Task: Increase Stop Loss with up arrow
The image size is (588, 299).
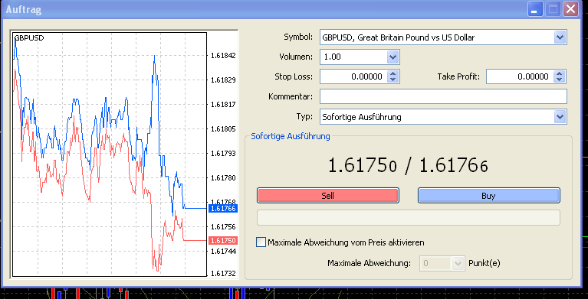Action: coord(393,73)
